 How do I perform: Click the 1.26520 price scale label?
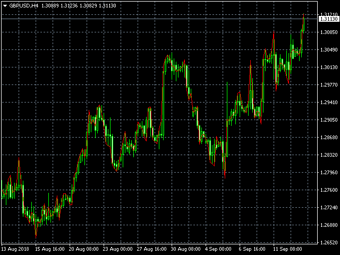[x=329, y=243]
